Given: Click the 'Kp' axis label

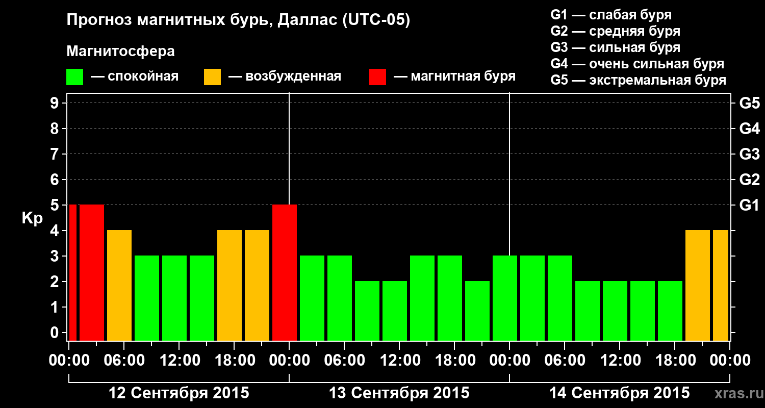Looking at the screenshot, I should click(x=32, y=219).
